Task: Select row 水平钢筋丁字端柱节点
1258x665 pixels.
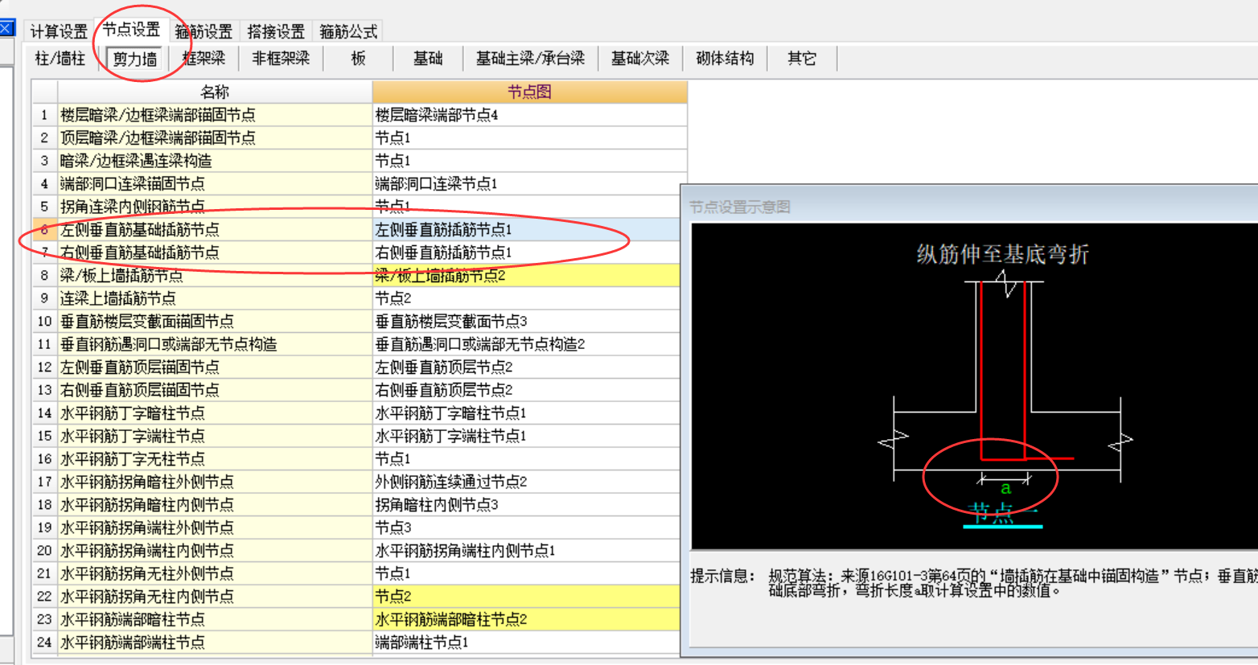Action: [215, 436]
